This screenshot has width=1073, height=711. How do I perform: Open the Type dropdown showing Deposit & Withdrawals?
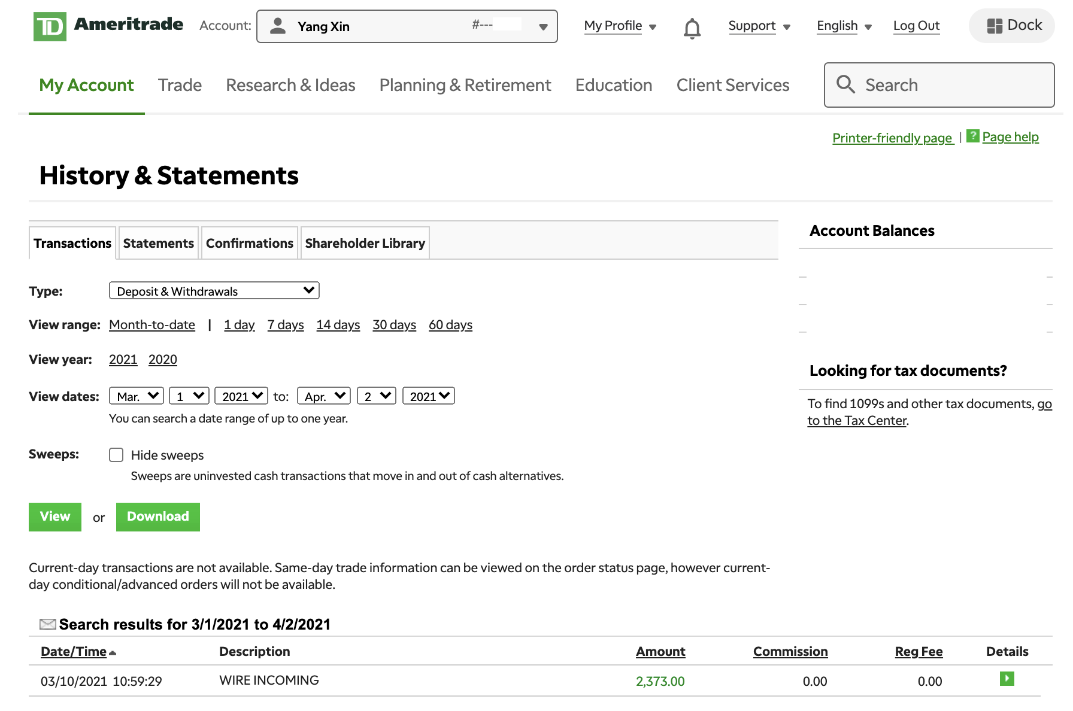coord(214,290)
